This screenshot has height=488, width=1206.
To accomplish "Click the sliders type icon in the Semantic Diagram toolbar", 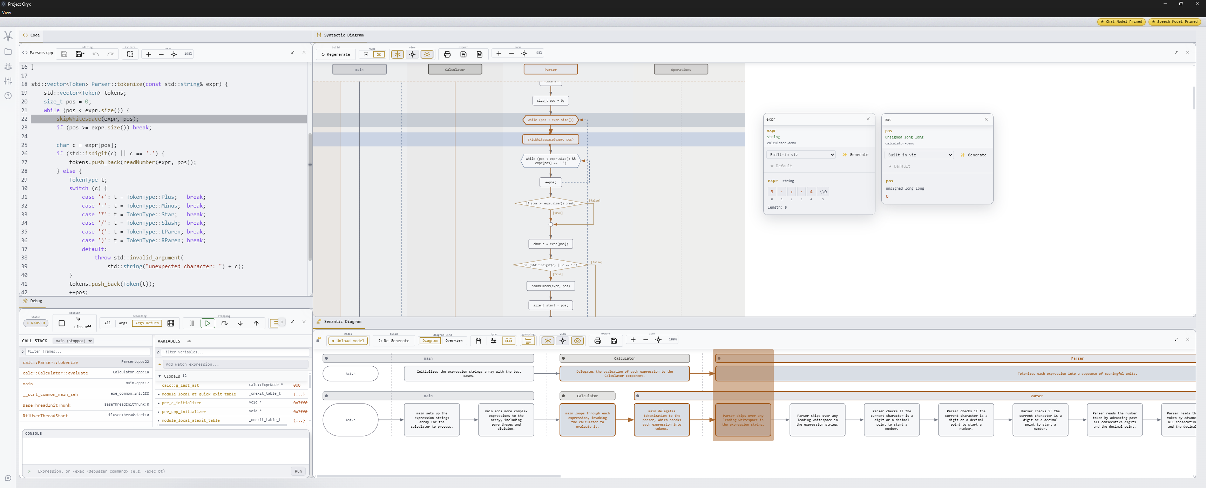I will (x=494, y=341).
